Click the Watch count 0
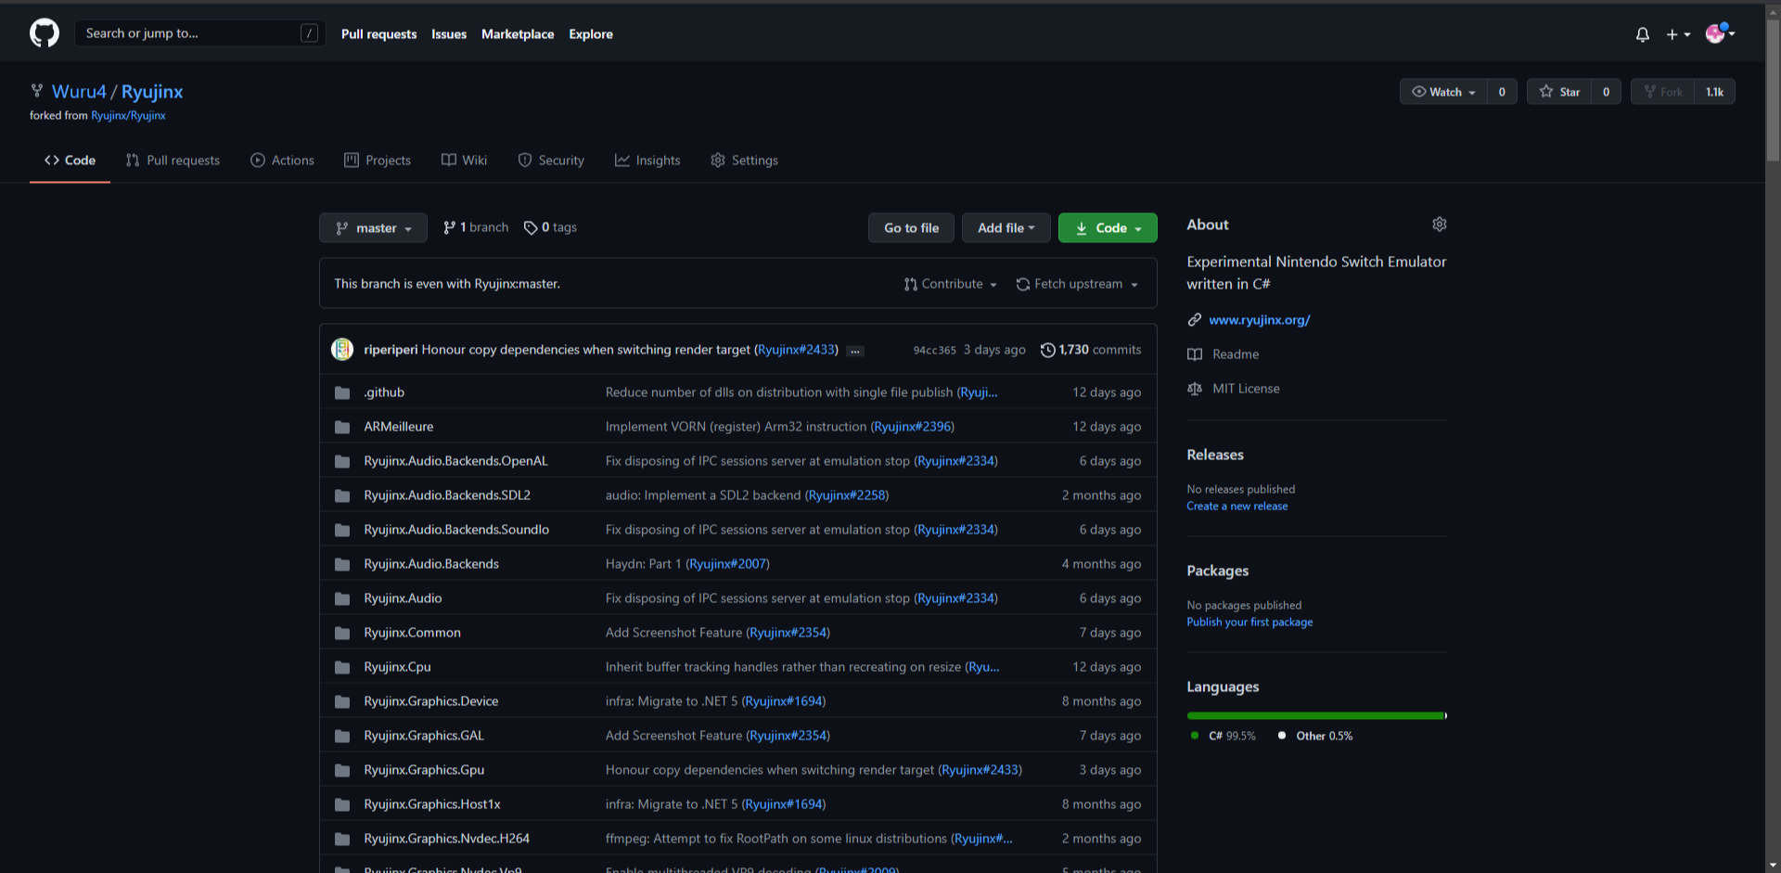This screenshot has width=1781, height=873. tap(1502, 92)
